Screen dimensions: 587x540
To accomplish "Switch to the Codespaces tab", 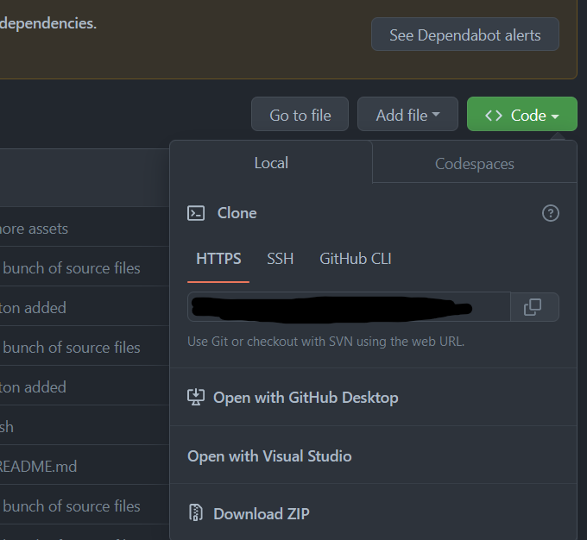I will (474, 164).
